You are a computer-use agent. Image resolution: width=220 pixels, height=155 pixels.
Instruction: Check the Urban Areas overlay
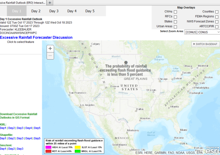(175, 27)
